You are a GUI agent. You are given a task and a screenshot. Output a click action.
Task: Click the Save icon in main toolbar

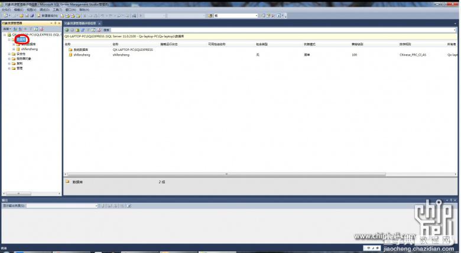(27, 15)
